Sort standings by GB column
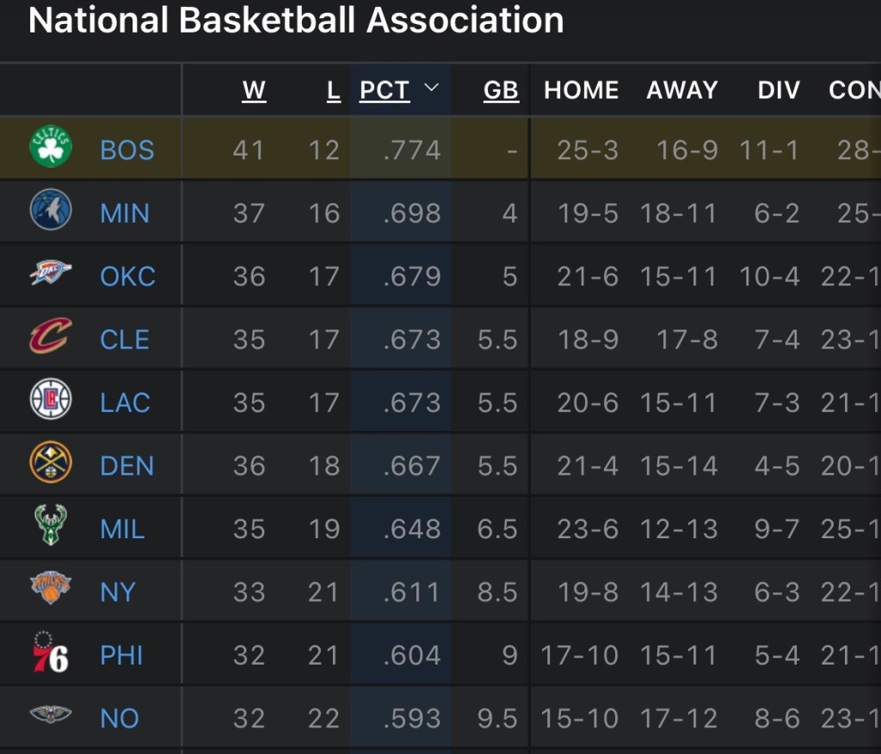The width and height of the screenshot is (881, 754). coord(501,90)
